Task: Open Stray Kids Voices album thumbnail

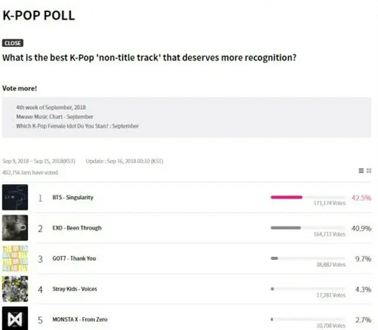Action: [x=15, y=289]
